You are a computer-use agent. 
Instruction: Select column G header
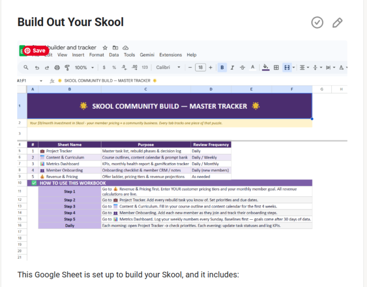[x=322, y=89]
